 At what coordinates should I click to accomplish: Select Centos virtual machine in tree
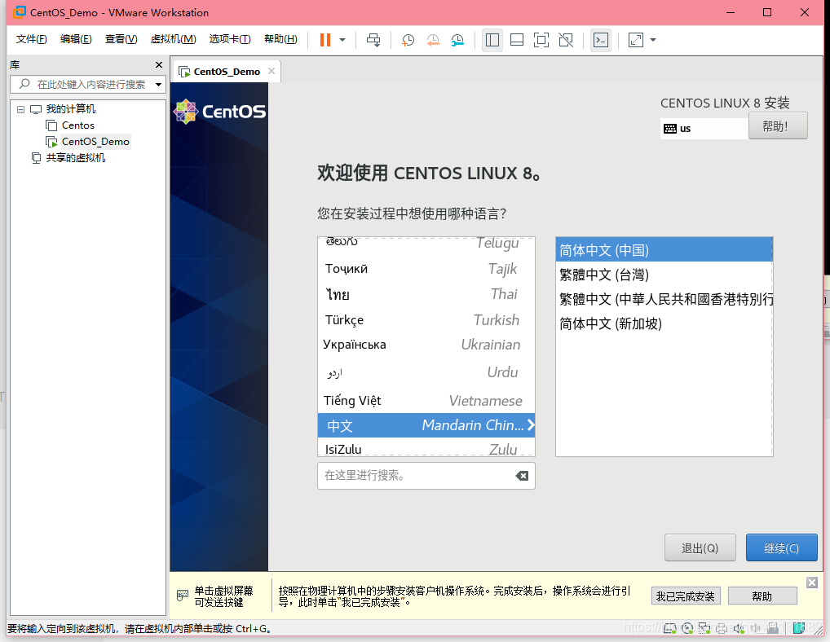(x=77, y=125)
